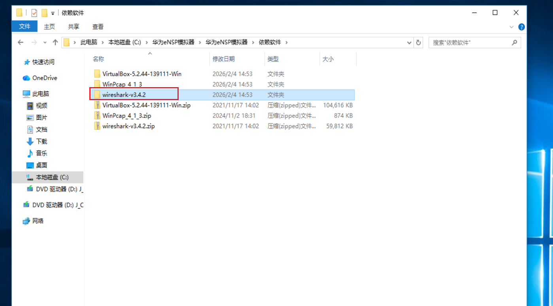Select the wireshark-v3.4.2.zip file icon

[x=97, y=126]
